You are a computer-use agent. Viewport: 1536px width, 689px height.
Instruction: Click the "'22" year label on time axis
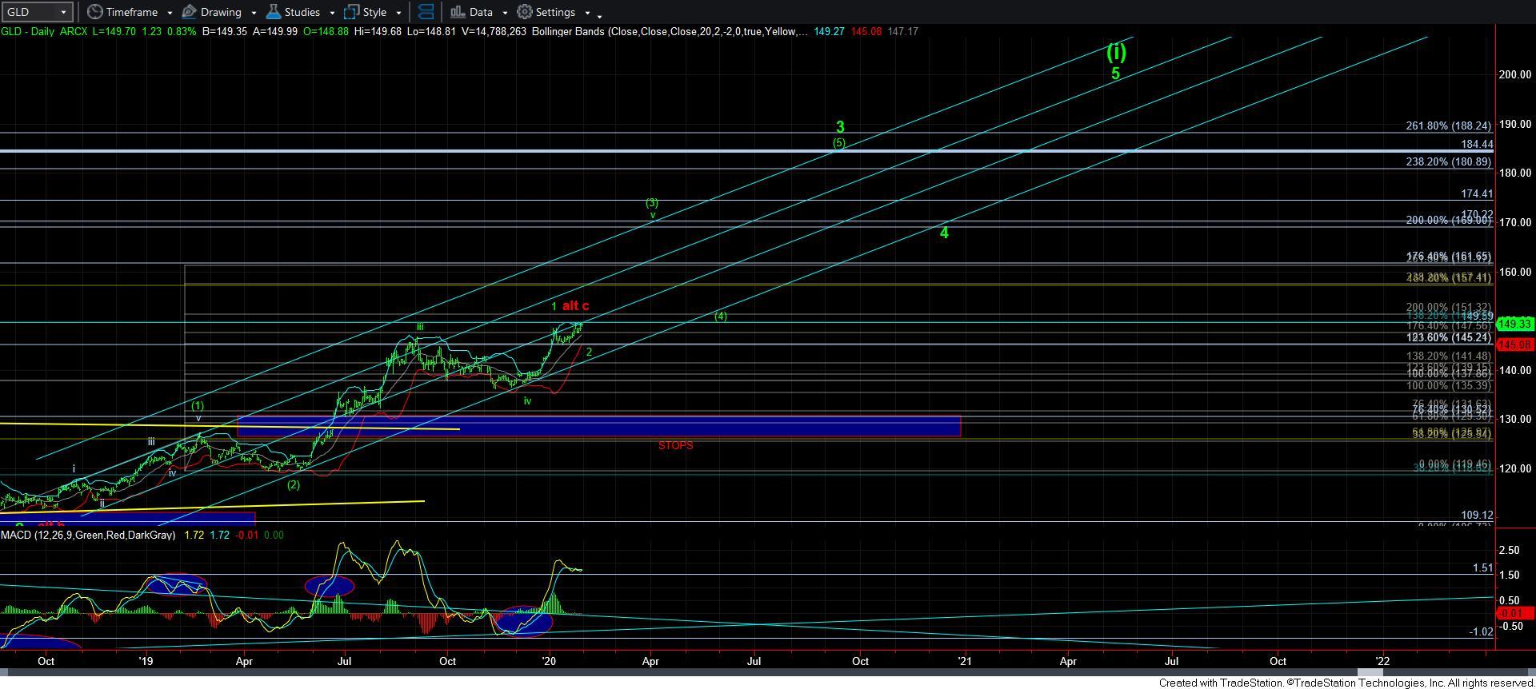tap(1382, 661)
